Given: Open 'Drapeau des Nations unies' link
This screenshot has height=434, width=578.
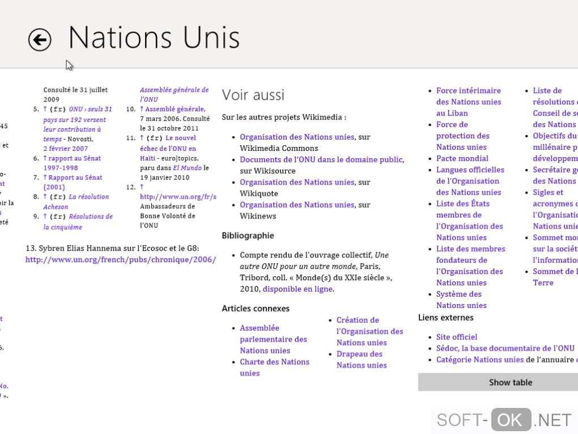Looking at the screenshot, I should [x=362, y=360].
